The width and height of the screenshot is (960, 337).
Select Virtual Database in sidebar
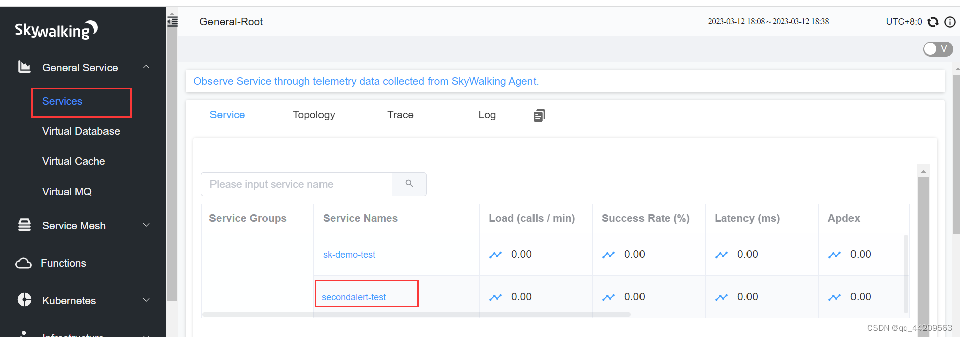81,131
